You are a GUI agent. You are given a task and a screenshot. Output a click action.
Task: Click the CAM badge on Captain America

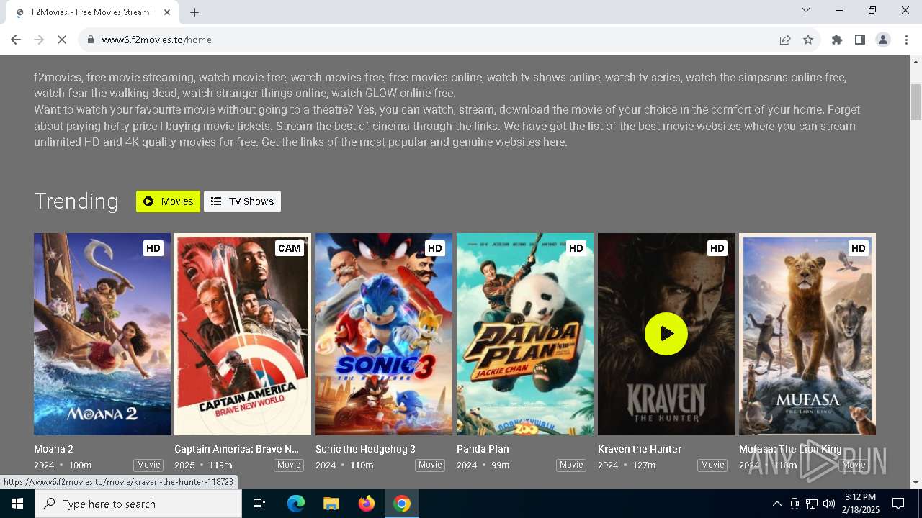click(x=290, y=248)
